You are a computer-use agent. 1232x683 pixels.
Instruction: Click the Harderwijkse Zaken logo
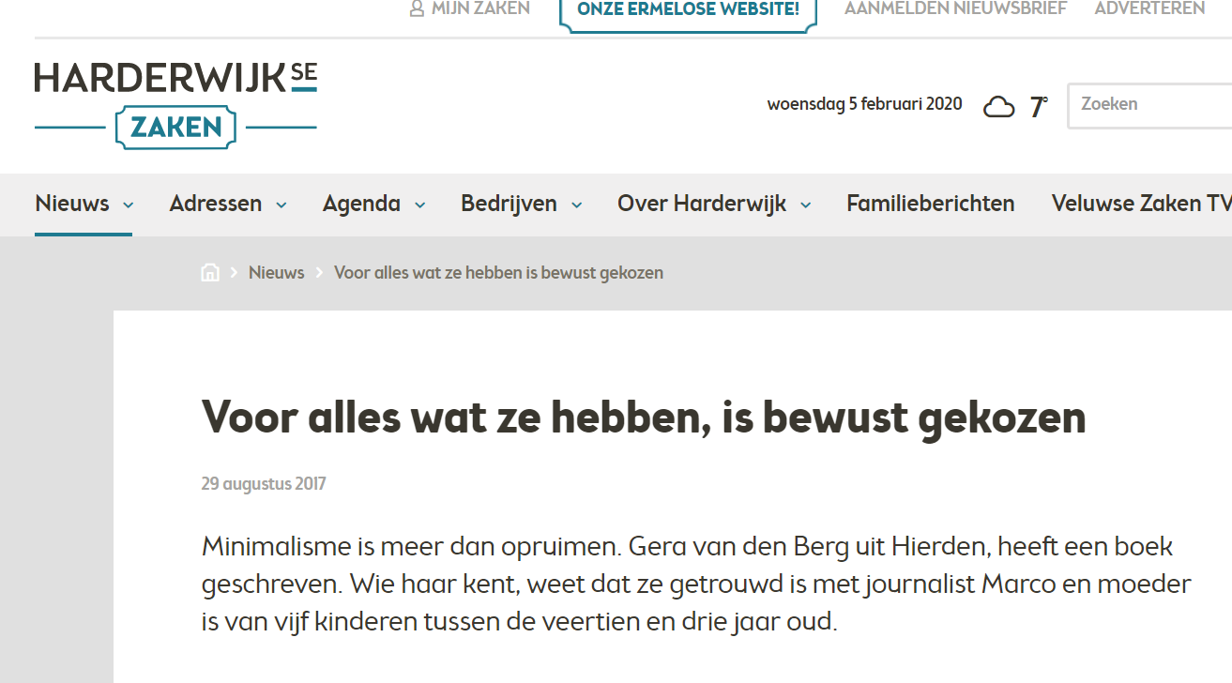175,104
